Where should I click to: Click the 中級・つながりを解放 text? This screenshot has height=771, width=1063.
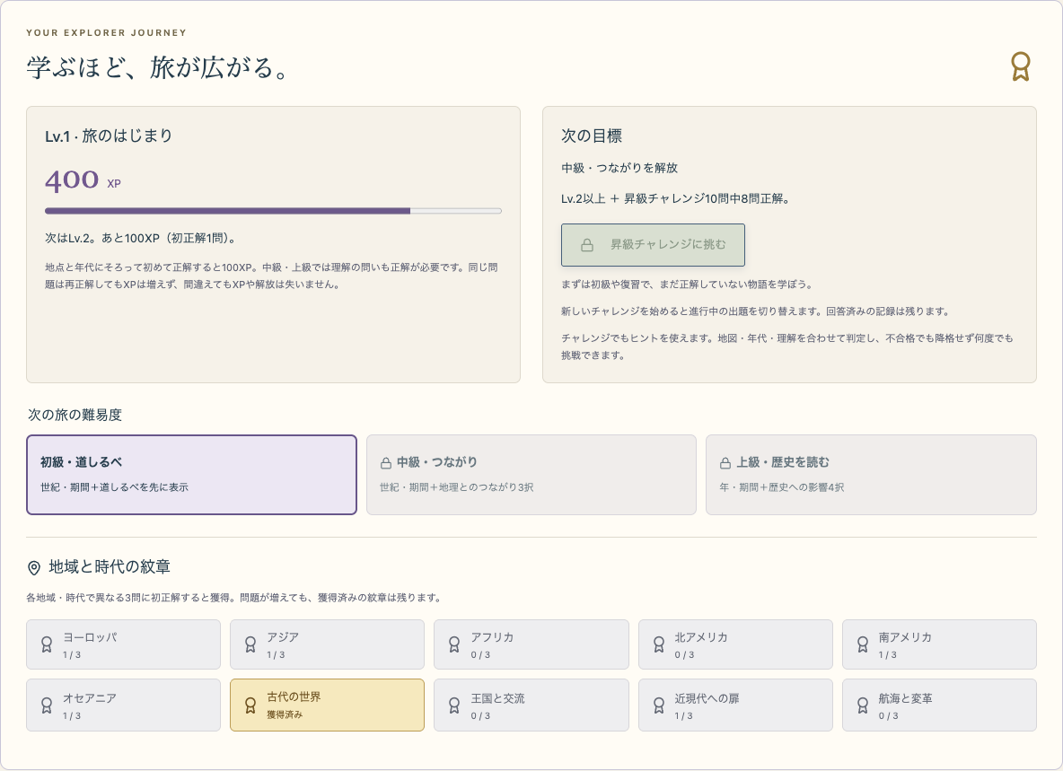click(x=619, y=168)
